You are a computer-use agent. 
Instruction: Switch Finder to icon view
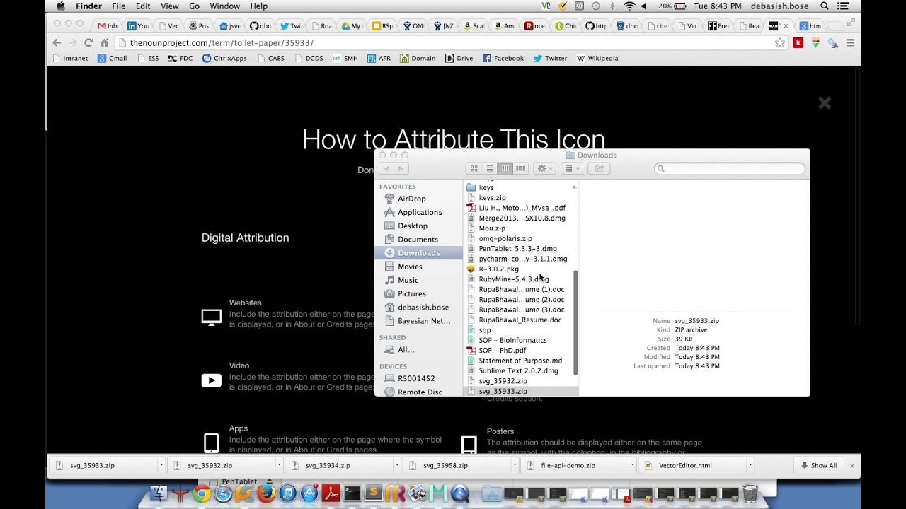tap(474, 168)
